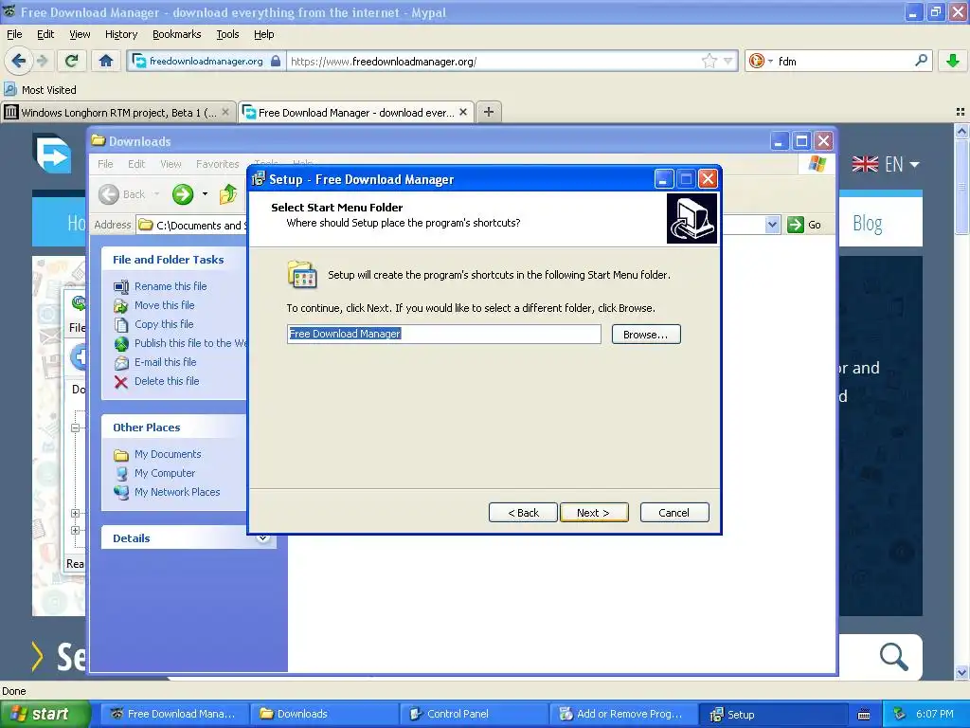
Task: Click the Free Download Manager logo on the webpage
Action: (53, 155)
